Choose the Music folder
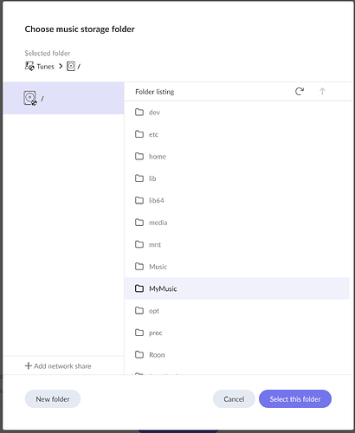This screenshot has width=355, height=433. pyautogui.click(x=237, y=267)
